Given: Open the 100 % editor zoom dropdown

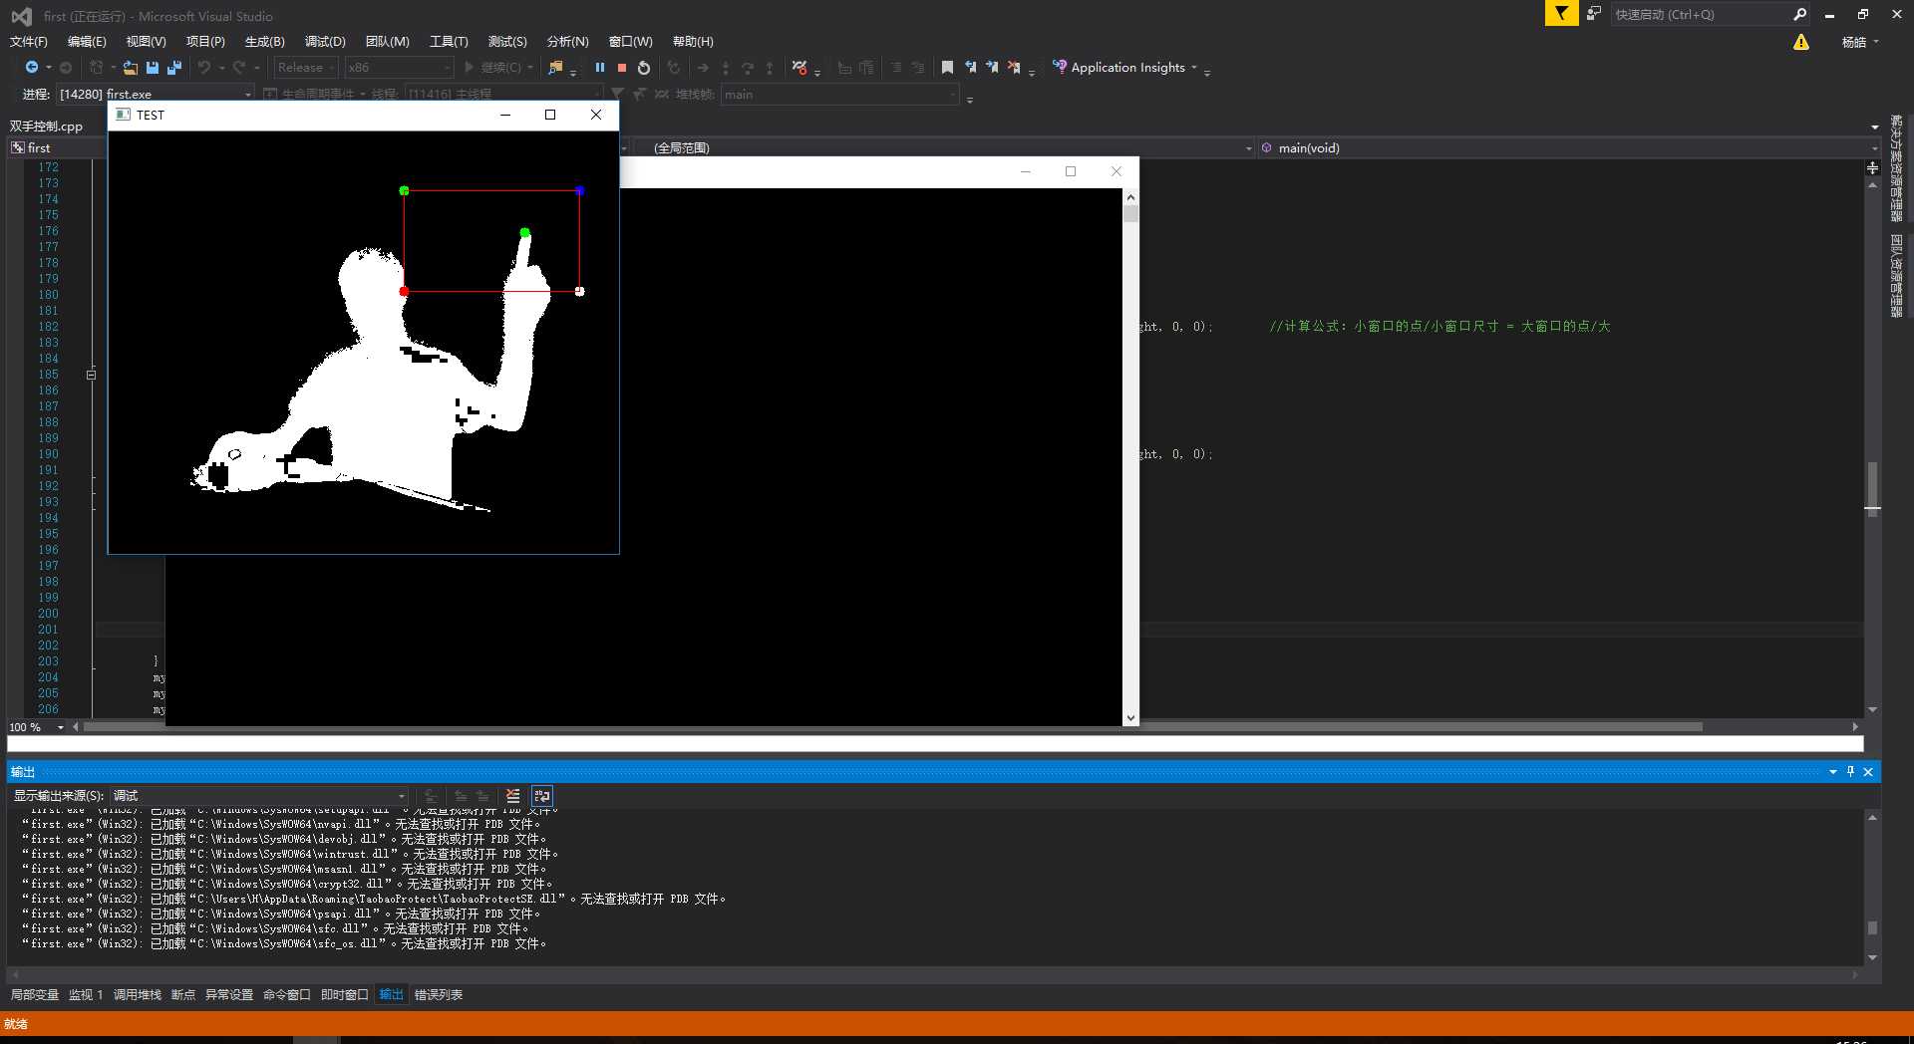Looking at the screenshot, I should (x=37, y=727).
